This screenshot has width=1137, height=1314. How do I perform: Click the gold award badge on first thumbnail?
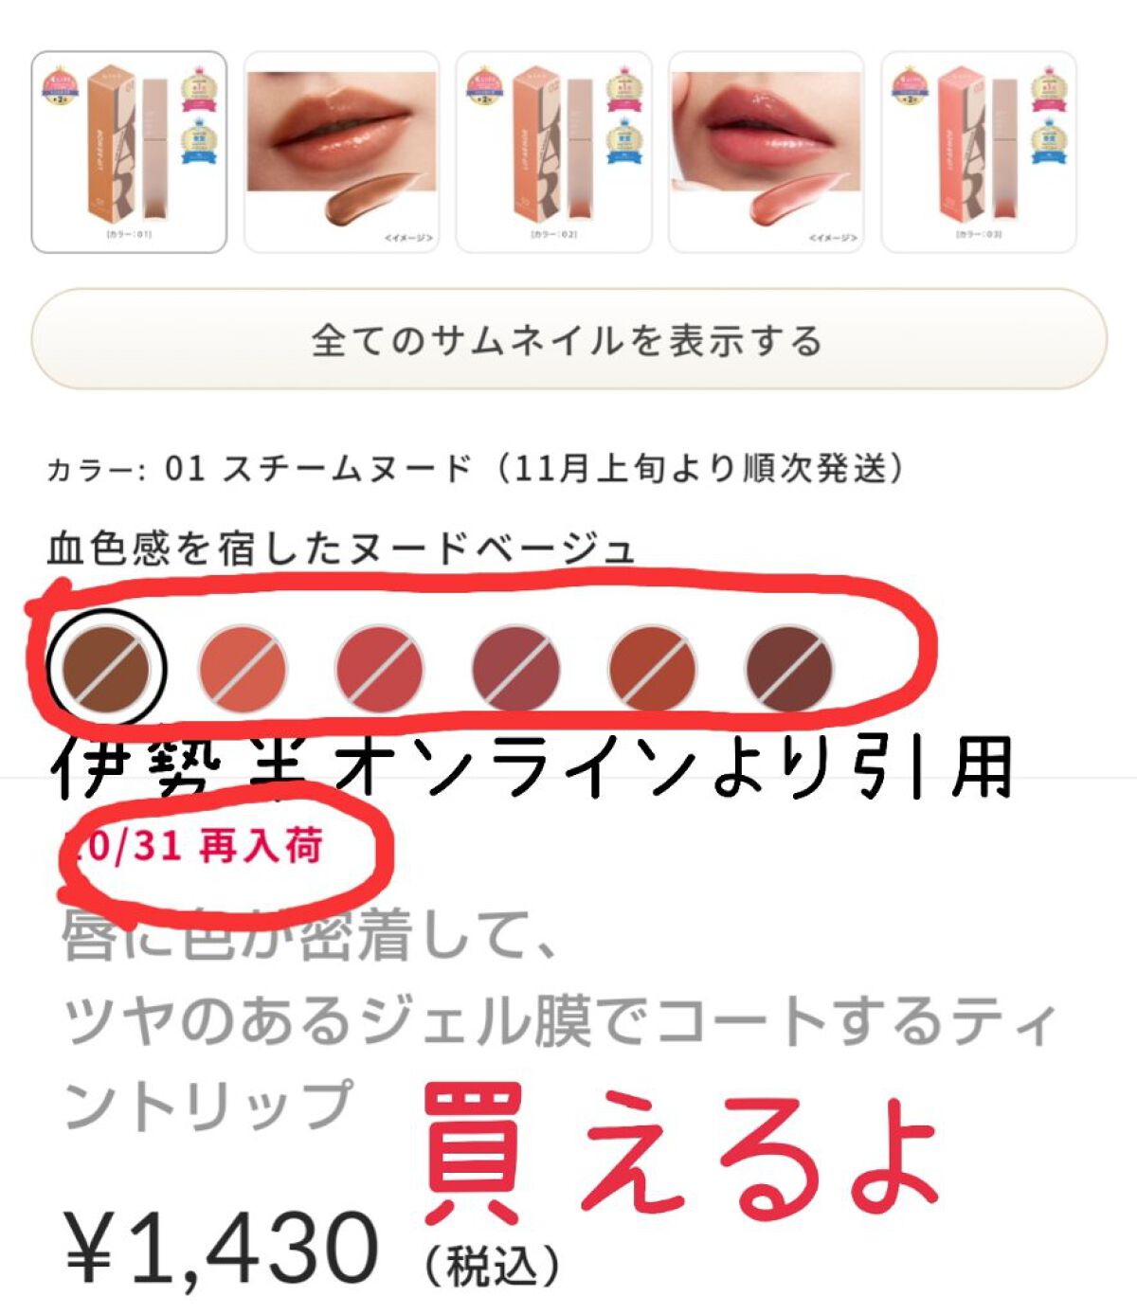[x=200, y=89]
